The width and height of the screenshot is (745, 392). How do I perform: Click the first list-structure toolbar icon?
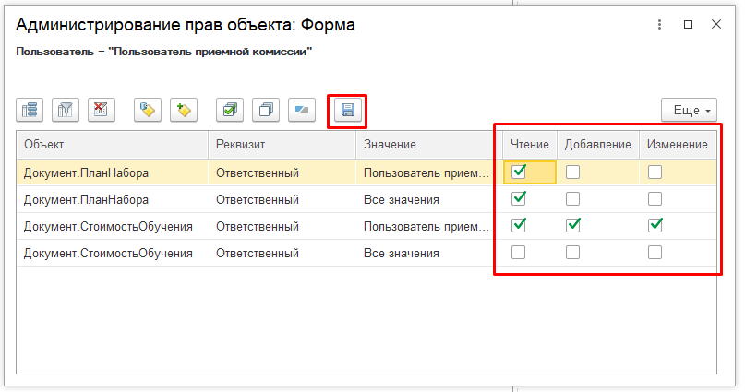pos(30,110)
